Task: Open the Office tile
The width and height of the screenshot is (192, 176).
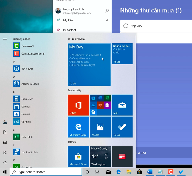Action: point(78,105)
